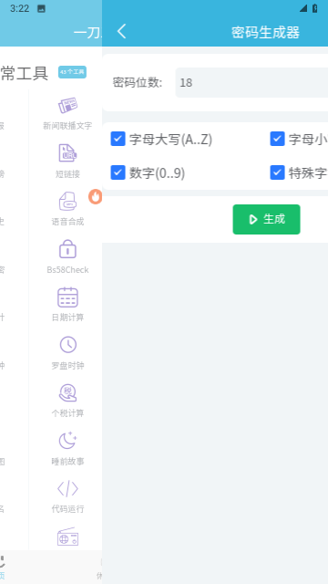The width and height of the screenshot is (328, 584).
Task: Click the green 生成 button
Action: pos(266,219)
